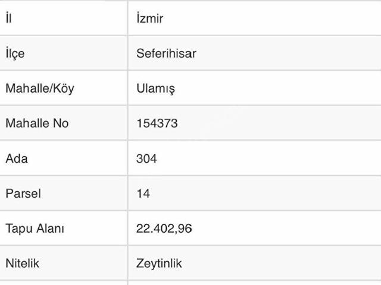Click the Mahalle/Köy label
The width and height of the screenshot is (381, 285).
pyautogui.click(x=39, y=88)
